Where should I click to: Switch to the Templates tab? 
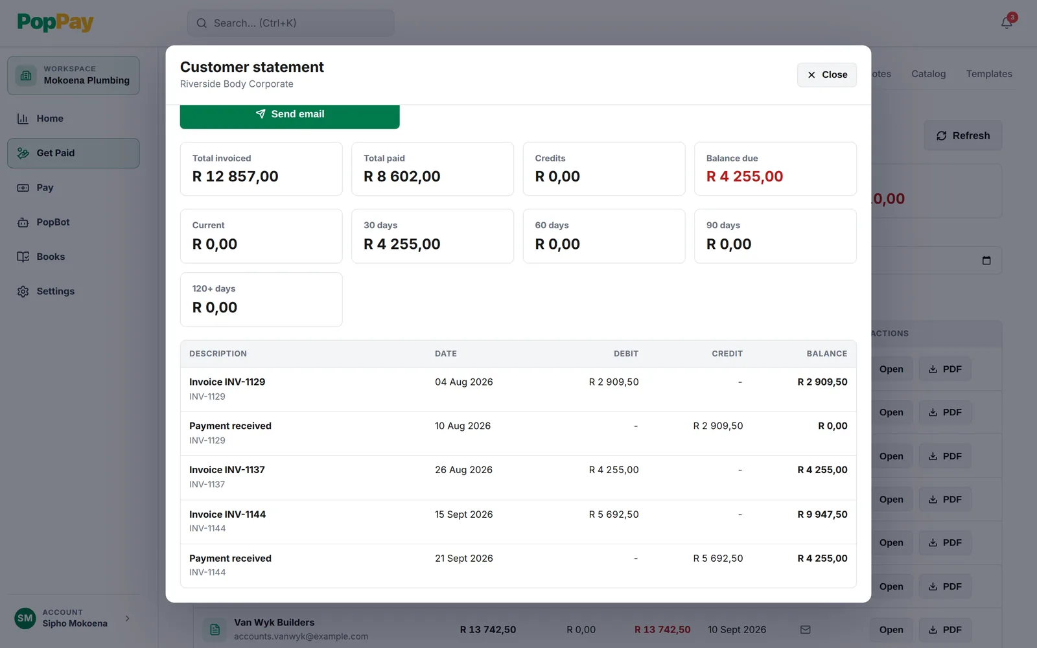click(x=989, y=74)
